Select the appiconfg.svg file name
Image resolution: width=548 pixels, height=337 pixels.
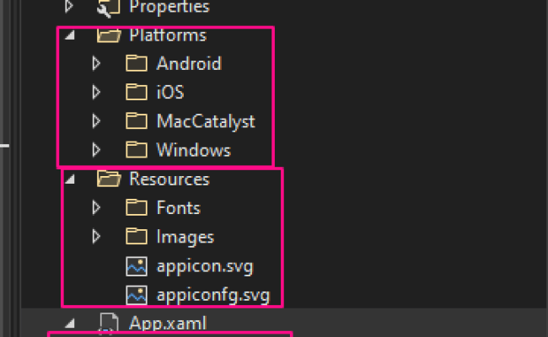click(x=213, y=296)
